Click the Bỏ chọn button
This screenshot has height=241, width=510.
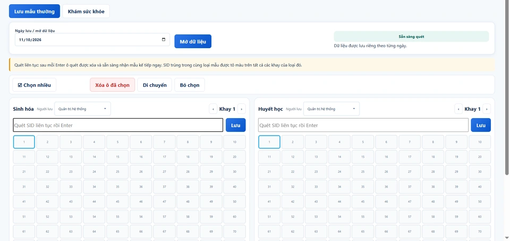pyautogui.click(x=190, y=85)
